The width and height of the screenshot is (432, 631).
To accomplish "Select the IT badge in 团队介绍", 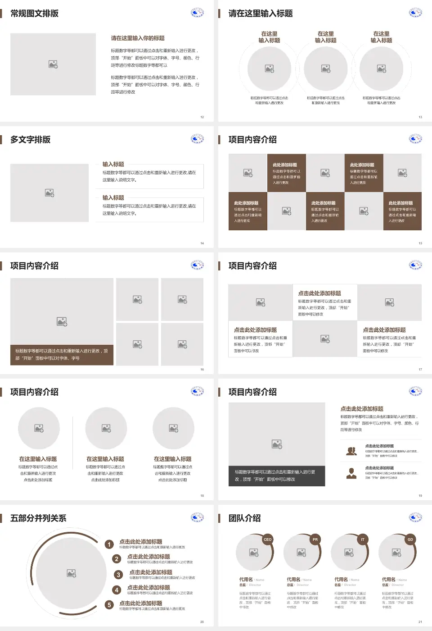I will (x=363, y=540).
